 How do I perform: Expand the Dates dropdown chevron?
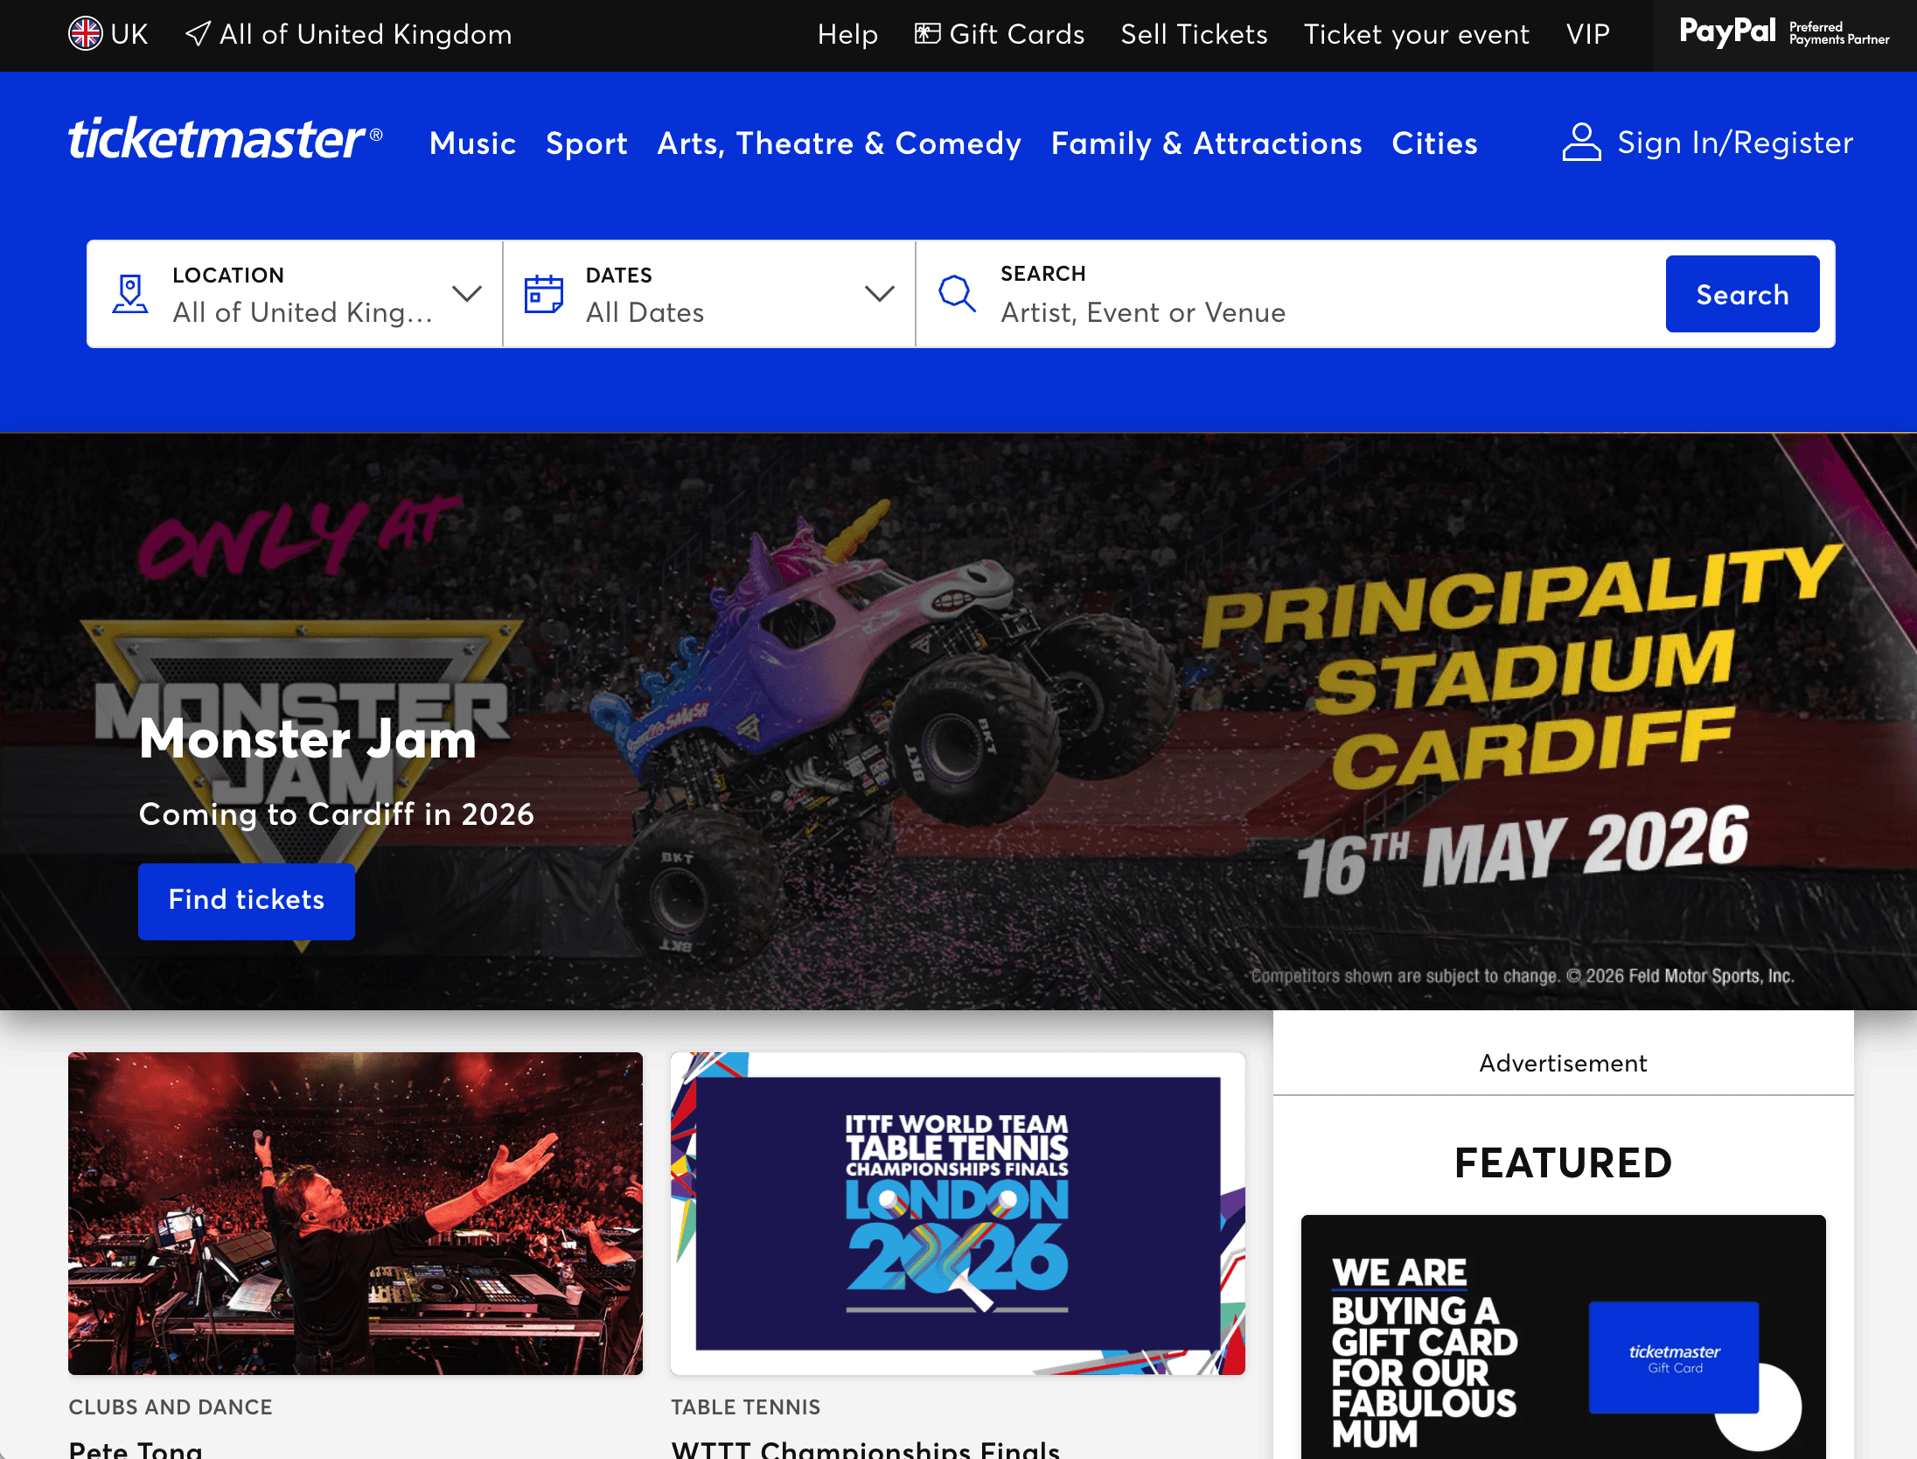pyautogui.click(x=879, y=293)
